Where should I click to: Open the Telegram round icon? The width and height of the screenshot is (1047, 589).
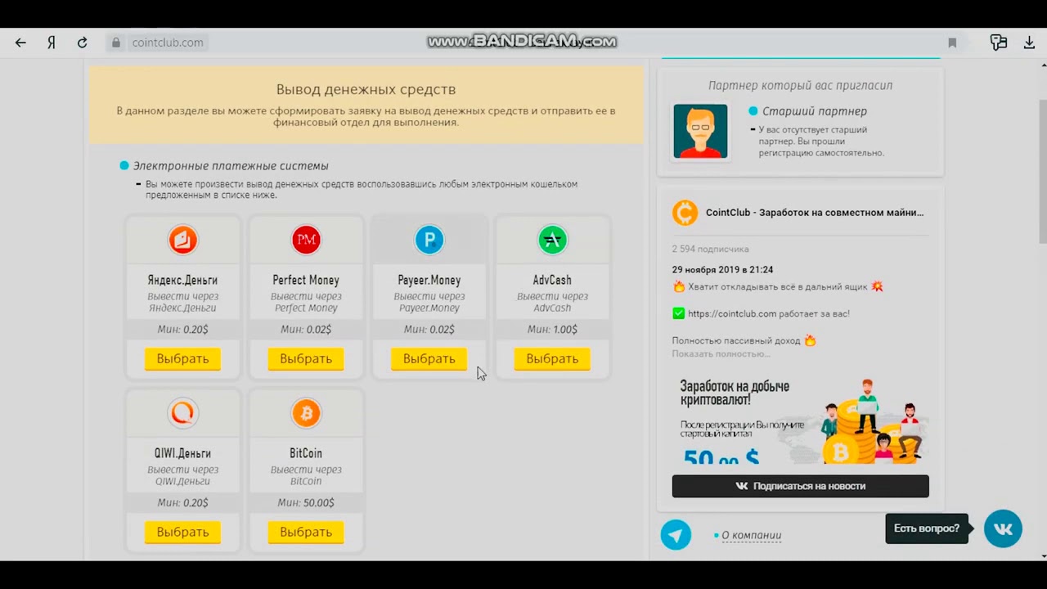676,536
